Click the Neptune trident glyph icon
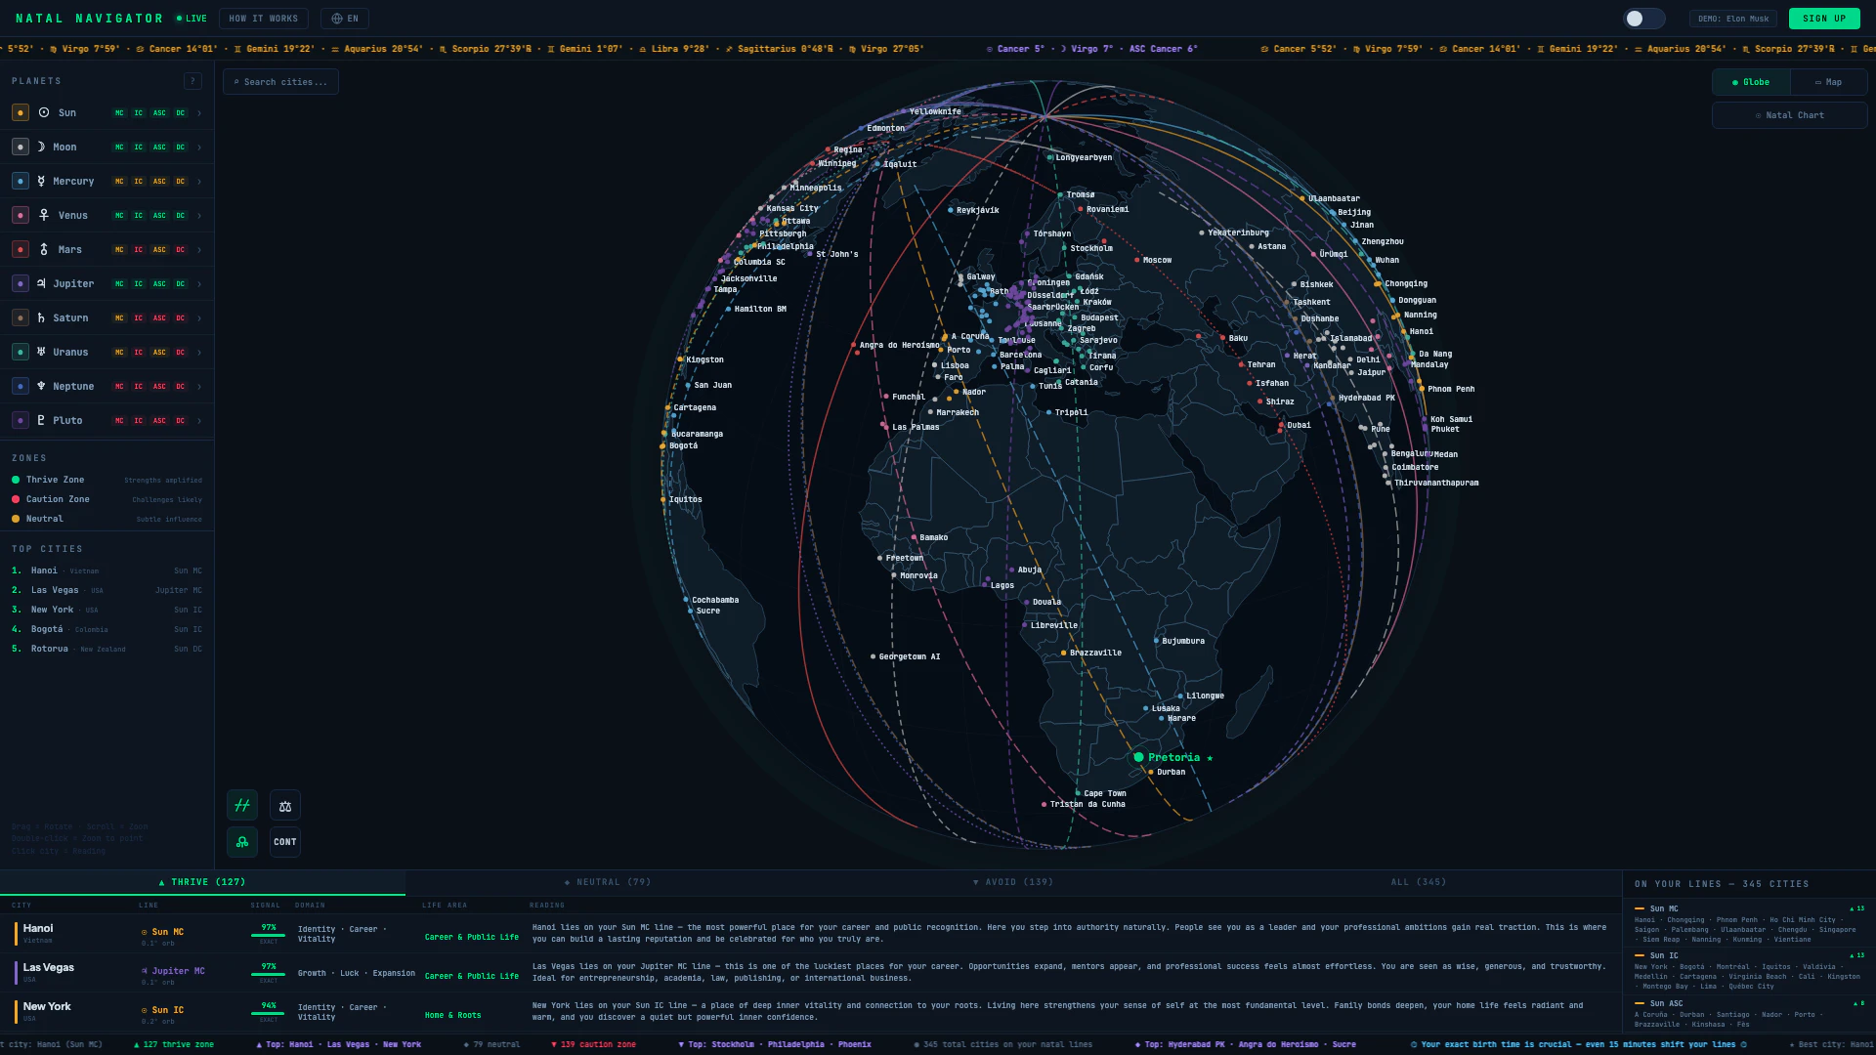1876x1055 pixels. pyautogui.click(x=41, y=386)
